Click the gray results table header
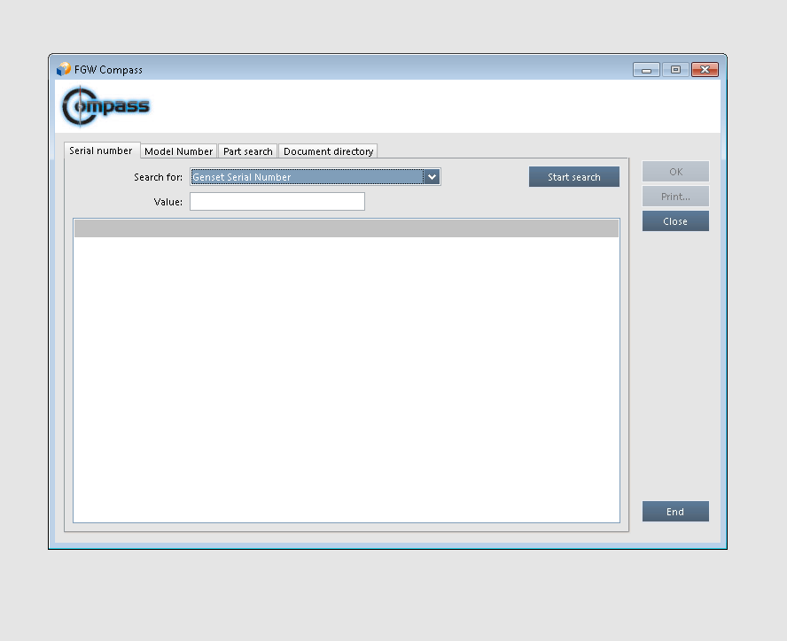Image resolution: width=787 pixels, height=641 pixels. pyautogui.click(x=346, y=228)
